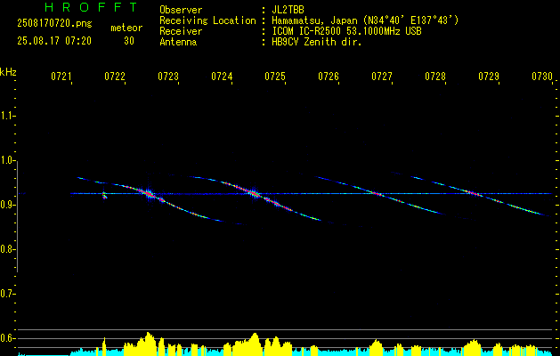Click the 0.6 kHz axis label

click(7, 338)
